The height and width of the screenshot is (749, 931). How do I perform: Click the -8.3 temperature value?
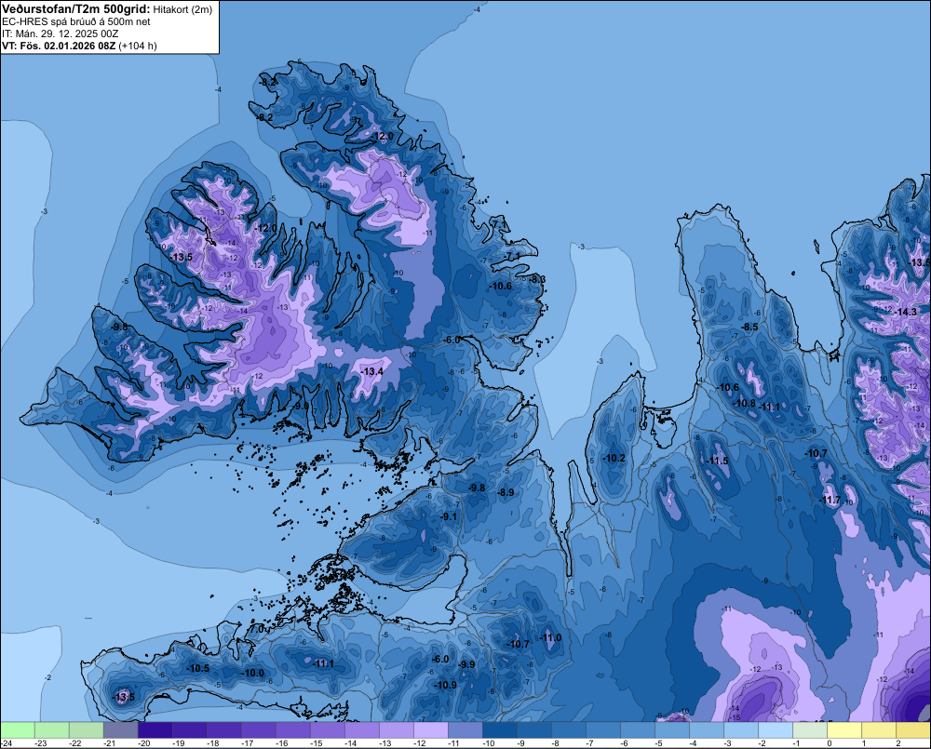click(537, 279)
